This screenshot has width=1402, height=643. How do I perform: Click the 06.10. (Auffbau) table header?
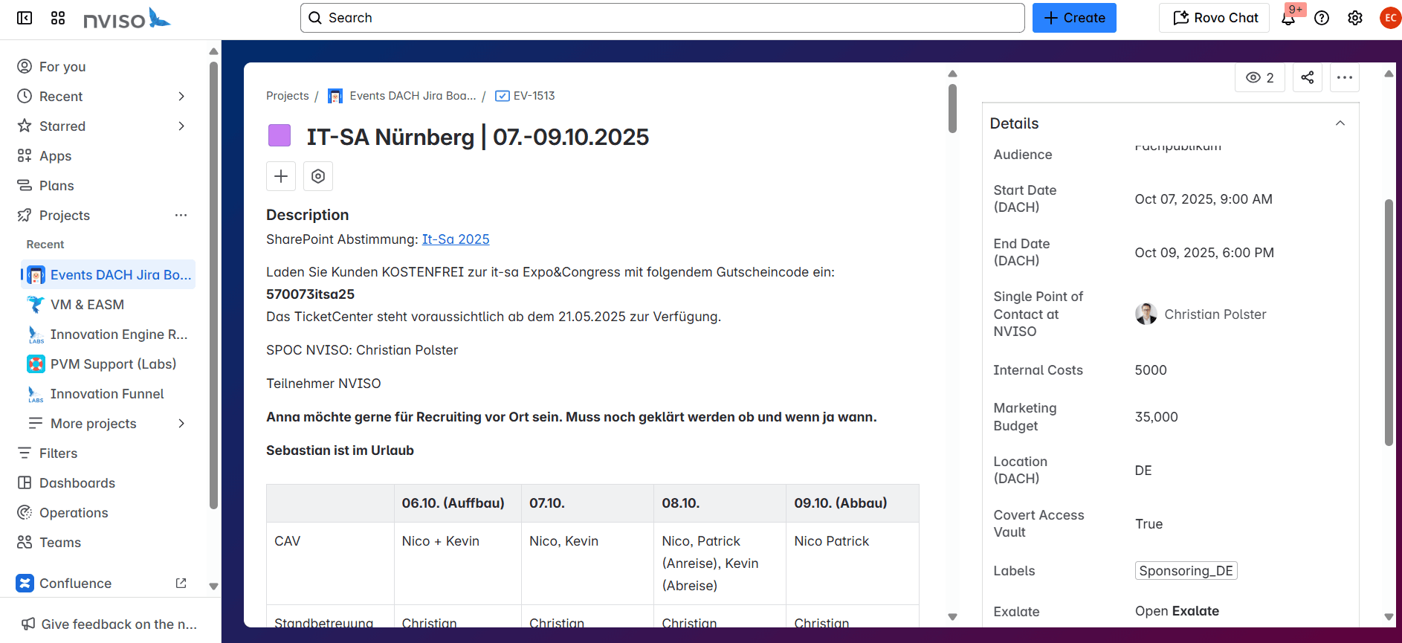[x=457, y=503]
